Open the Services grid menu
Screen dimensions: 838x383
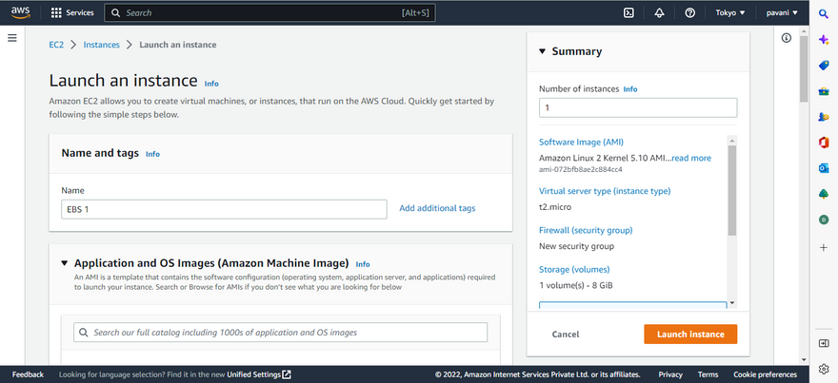coord(72,13)
